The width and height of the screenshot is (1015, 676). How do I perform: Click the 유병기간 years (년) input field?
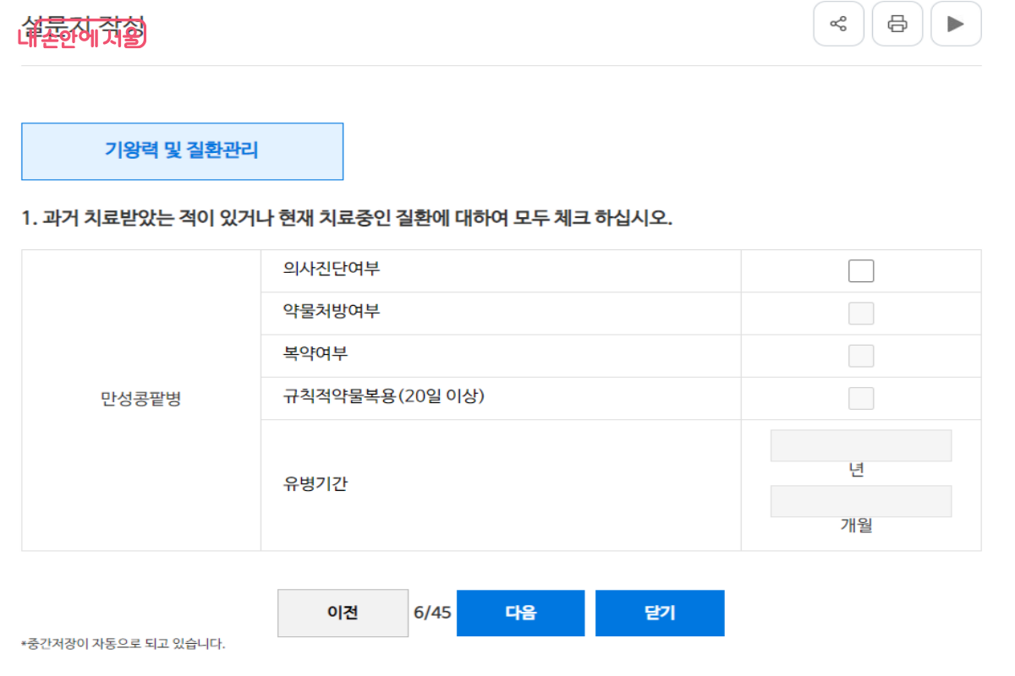point(860,445)
